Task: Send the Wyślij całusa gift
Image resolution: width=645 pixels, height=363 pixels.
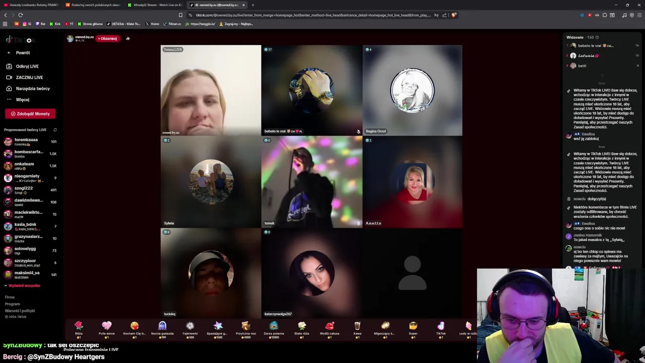Action: (x=330, y=329)
